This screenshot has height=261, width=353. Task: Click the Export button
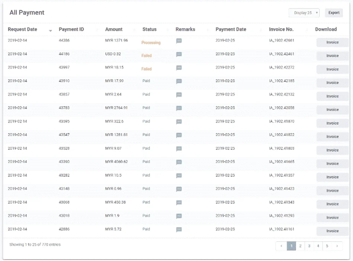(x=334, y=13)
